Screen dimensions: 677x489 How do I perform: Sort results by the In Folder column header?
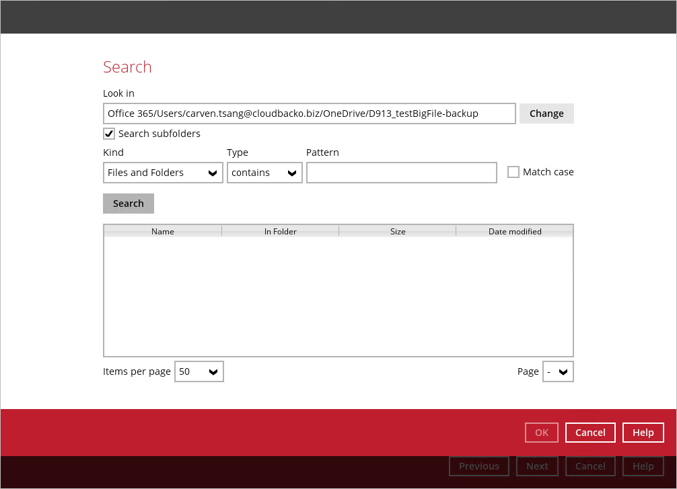(x=280, y=231)
